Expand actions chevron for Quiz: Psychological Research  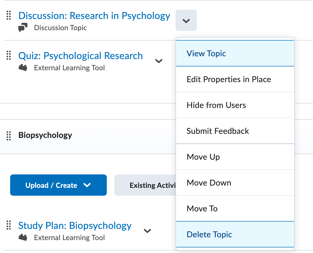click(x=159, y=61)
